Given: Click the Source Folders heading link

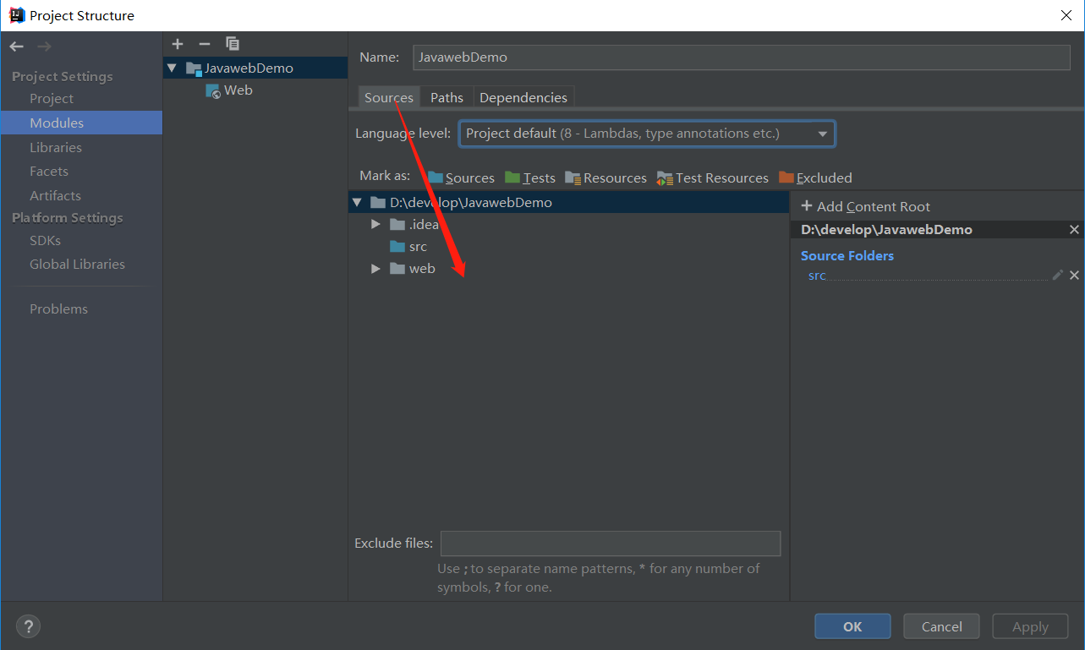Looking at the screenshot, I should click(847, 255).
